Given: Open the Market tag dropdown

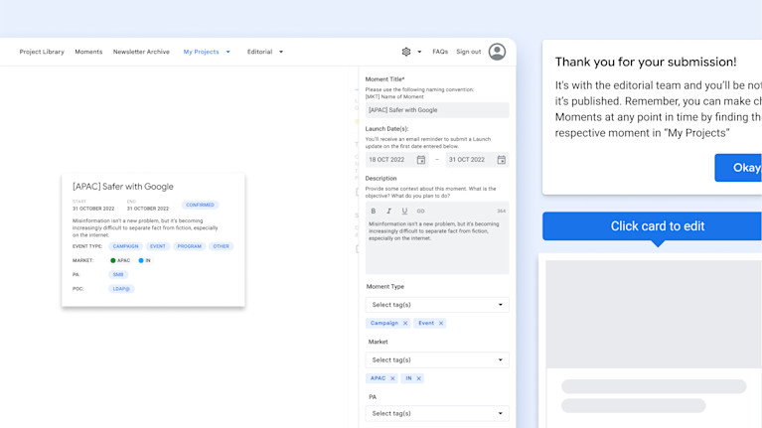Looking at the screenshot, I should point(437,360).
